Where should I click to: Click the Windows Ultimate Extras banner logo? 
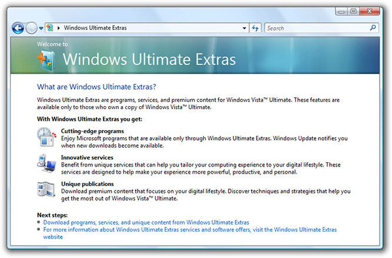tap(46, 60)
